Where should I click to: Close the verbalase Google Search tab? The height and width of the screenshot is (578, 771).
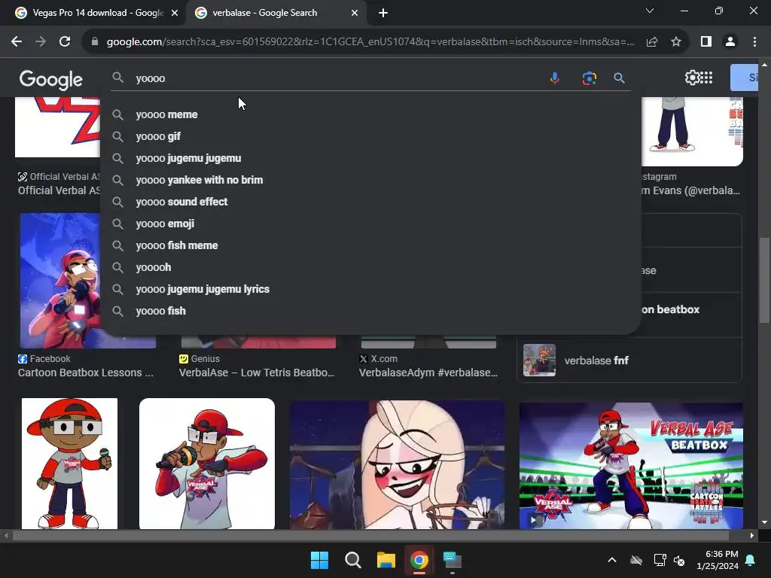(x=355, y=14)
